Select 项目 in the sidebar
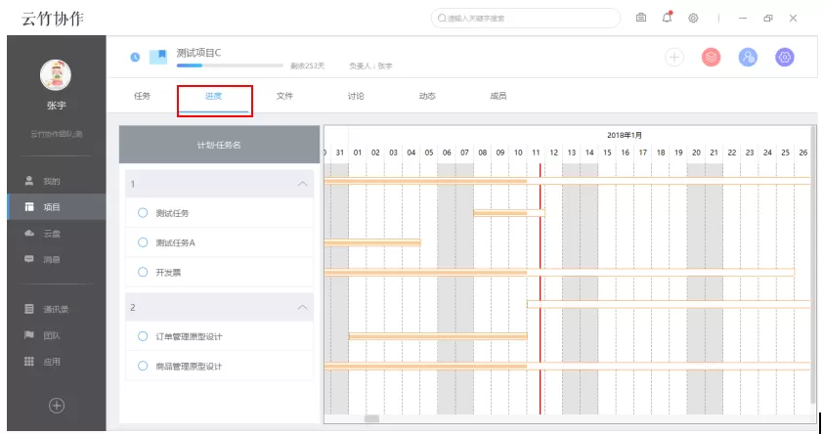 click(57, 207)
